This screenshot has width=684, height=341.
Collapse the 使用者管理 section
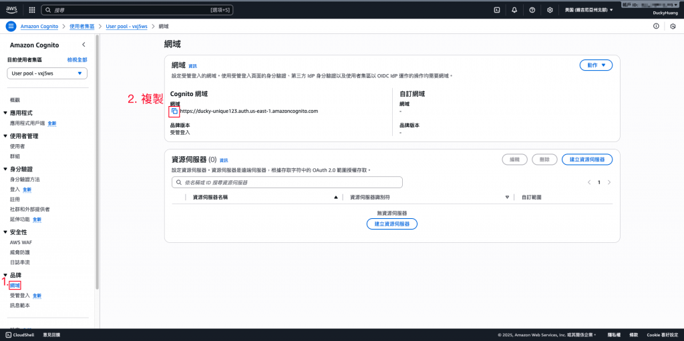[5, 136]
